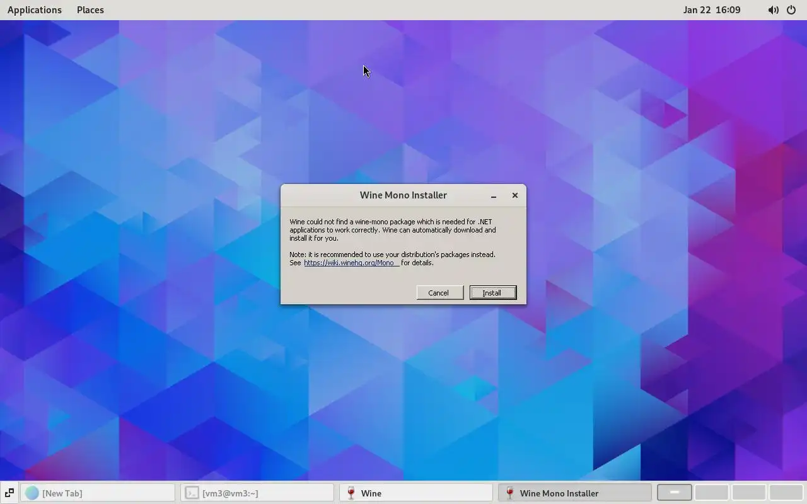This screenshot has width=807, height=504.
Task: Open the clock showing Jan 22 16:09
Action: 712,10
